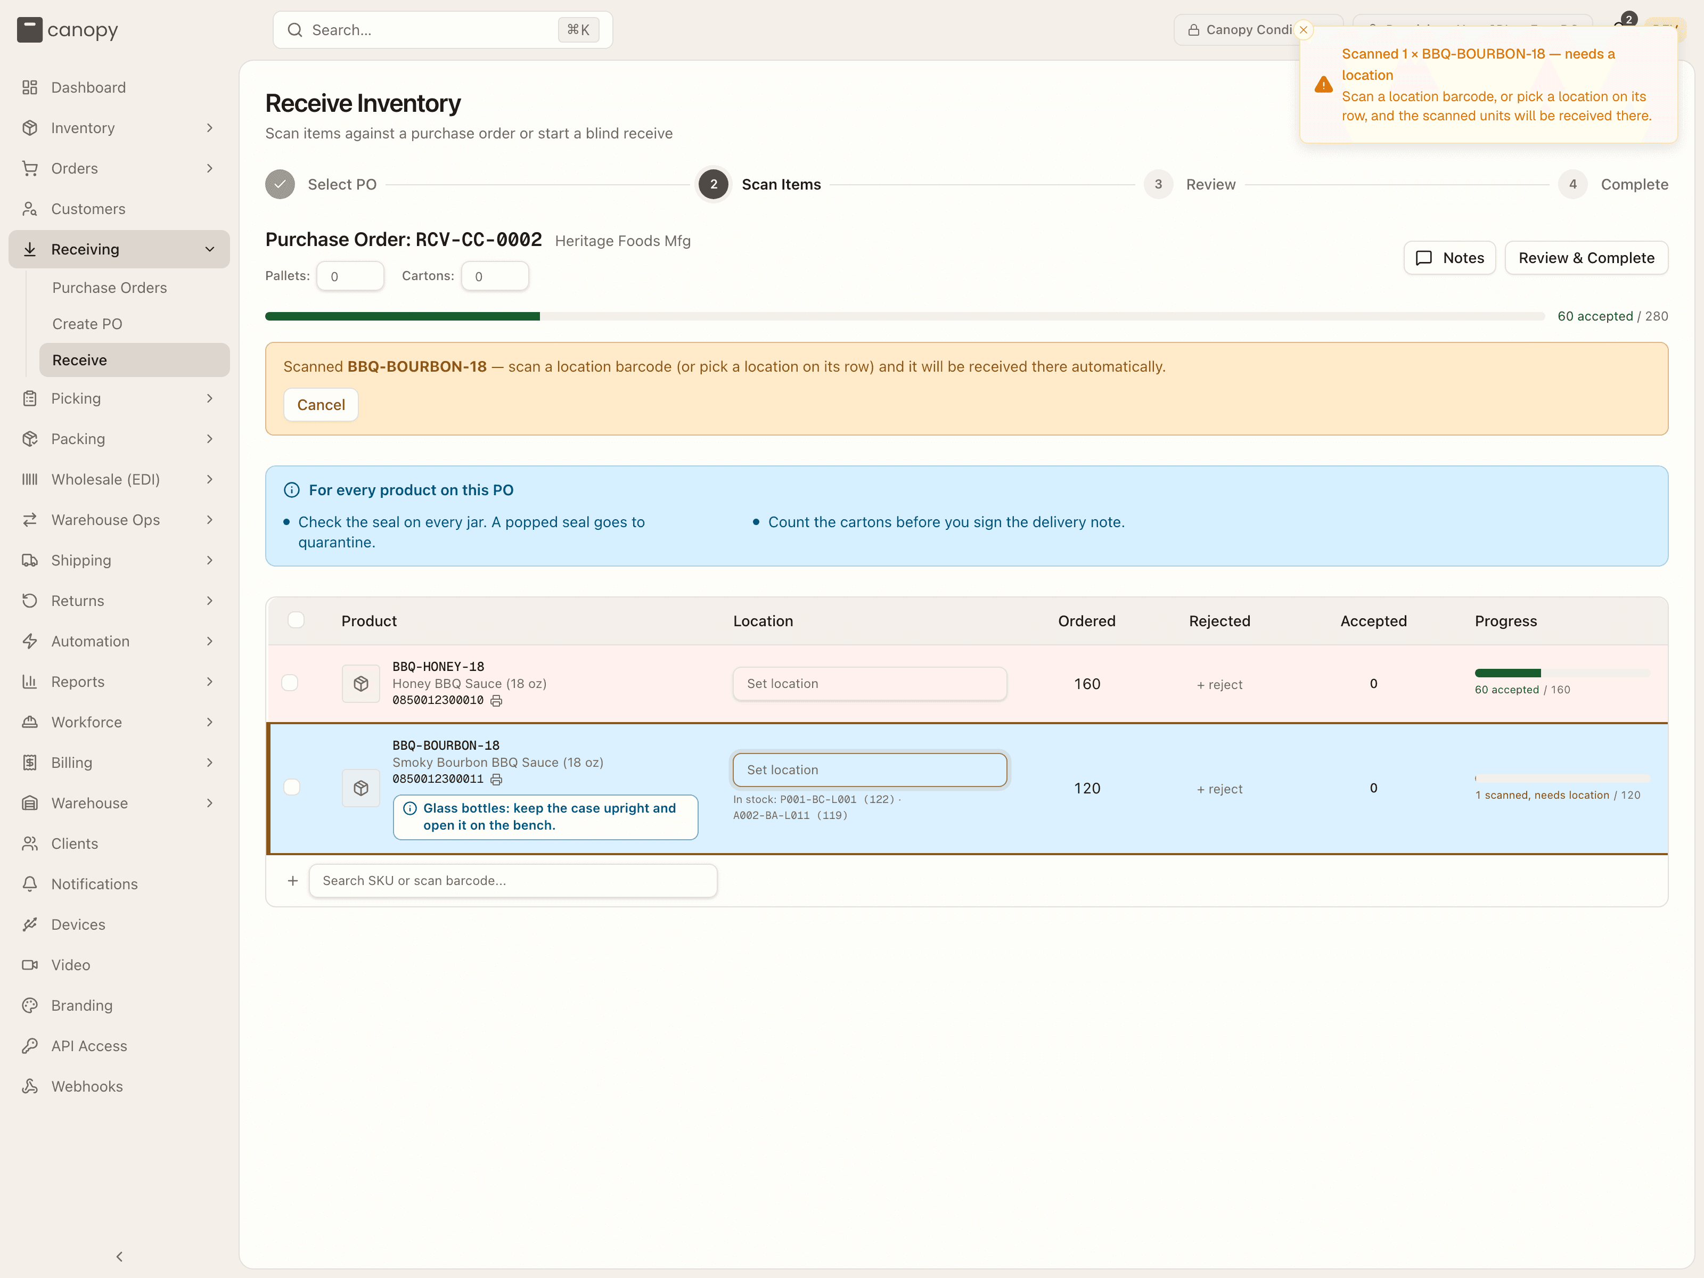
Task: Dismiss the scanned BBQ-BOURBON-18 toast notification
Action: click(x=1304, y=30)
